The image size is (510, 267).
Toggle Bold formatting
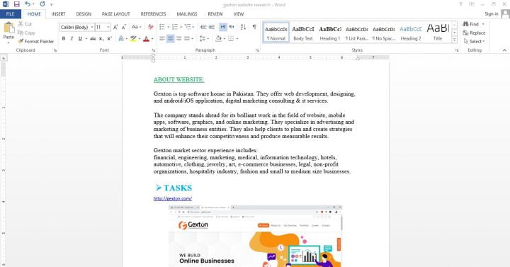64,38
